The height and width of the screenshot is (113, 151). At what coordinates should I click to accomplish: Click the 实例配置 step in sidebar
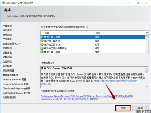7,66
